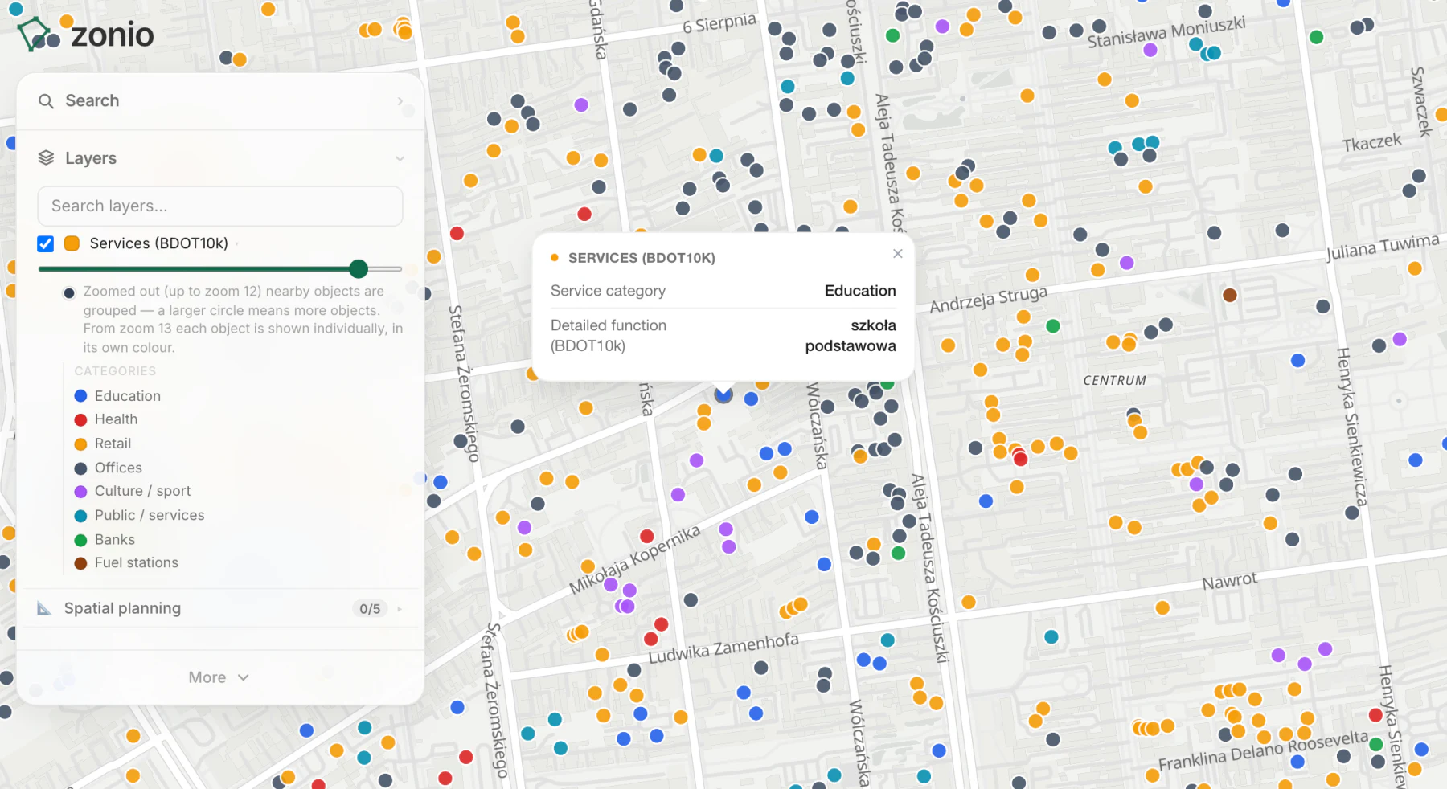Click the Retail orange category dot
This screenshot has width=1447, height=789.
tap(80, 444)
